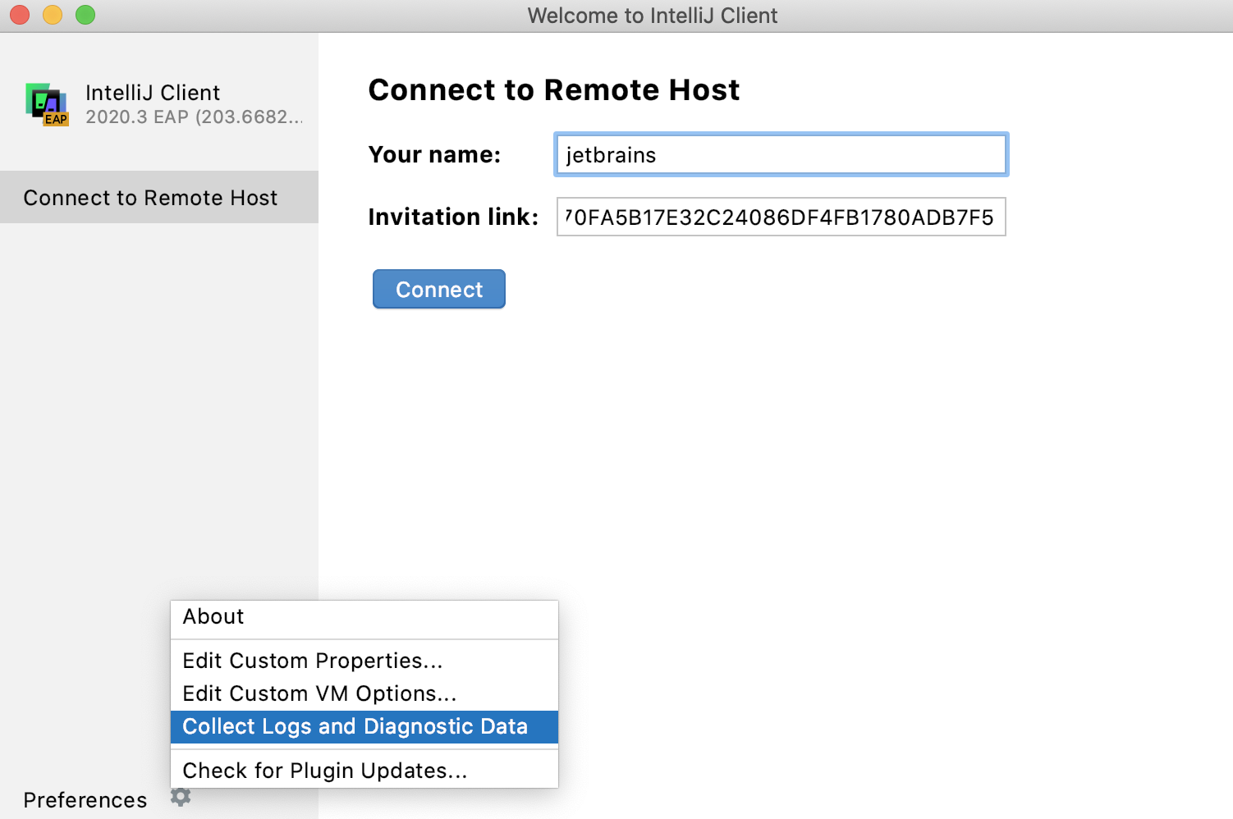Viewport: 1233px width, 819px height.
Task: Click the Your name: label
Action: point(434,154)
